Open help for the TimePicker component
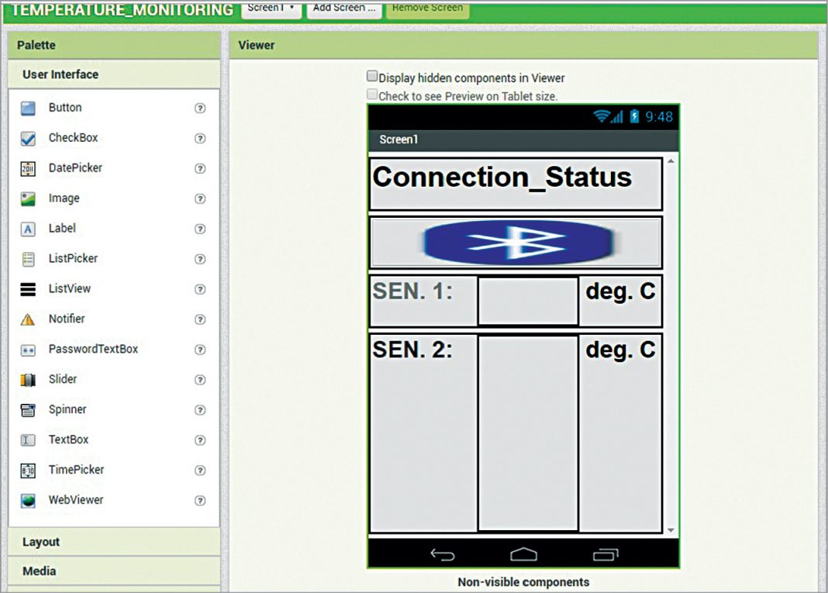 click(200, 470)
